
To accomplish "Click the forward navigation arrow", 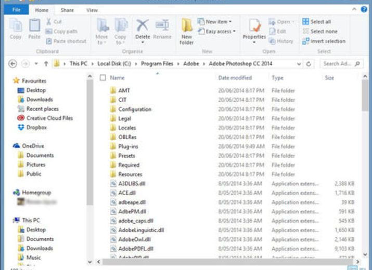I will click(x=25, y=64).
